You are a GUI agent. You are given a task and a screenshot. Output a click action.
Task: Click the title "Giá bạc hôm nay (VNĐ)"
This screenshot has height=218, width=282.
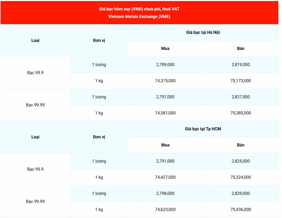(121, 9)
